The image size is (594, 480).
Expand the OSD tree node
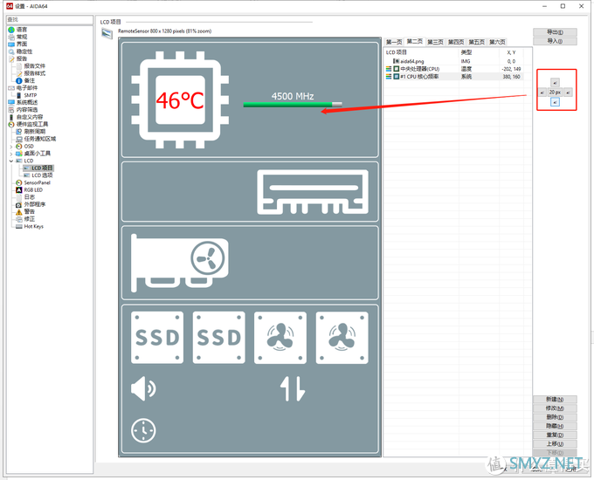point(11,146)
